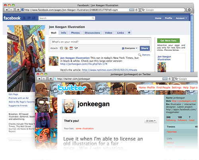Open jonkeegan.com web link on Twitter
The width and height of the screenshot is (199, 160).
184,101
